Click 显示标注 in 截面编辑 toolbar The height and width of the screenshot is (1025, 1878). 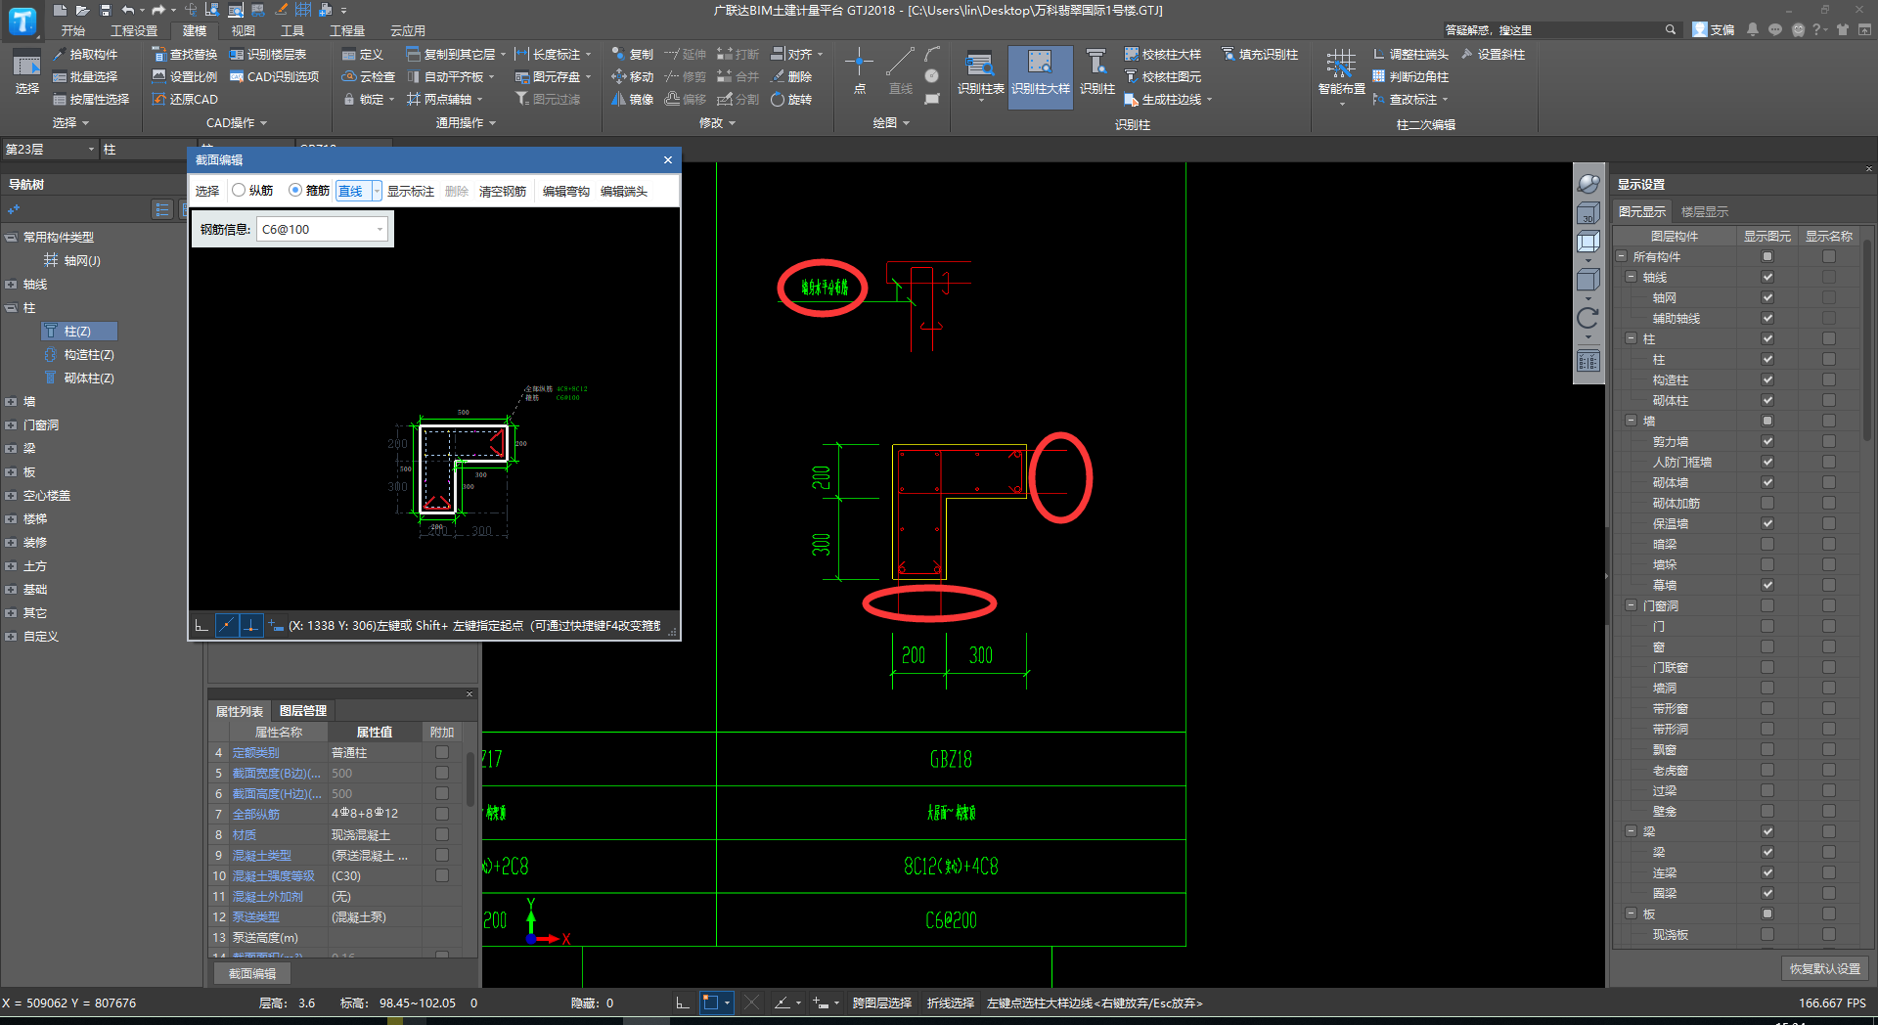tap(411, 192)
